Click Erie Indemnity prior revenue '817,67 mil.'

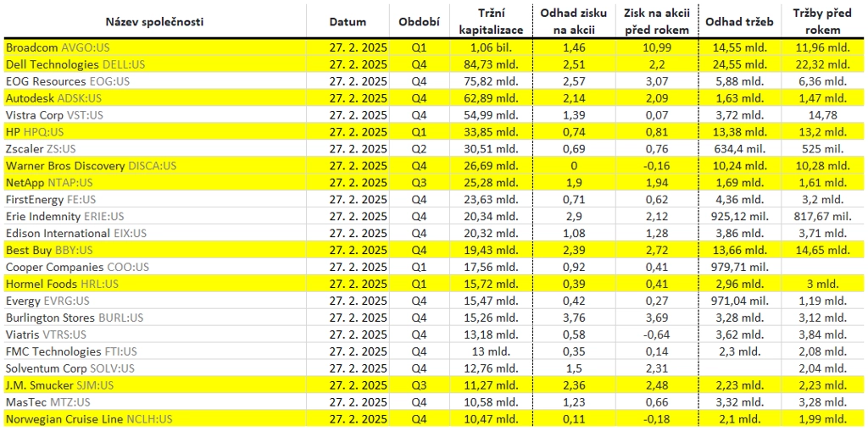click(x=821, y=216)
